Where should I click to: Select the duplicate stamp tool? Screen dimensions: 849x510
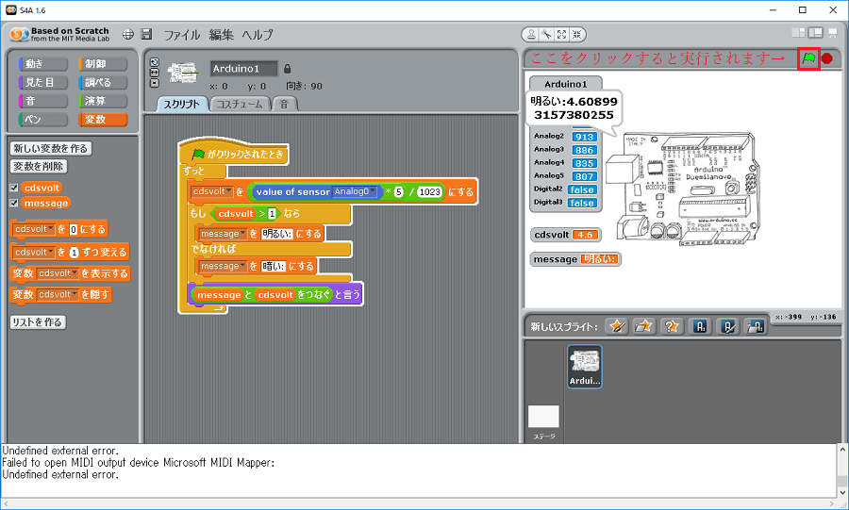(531, 35)
